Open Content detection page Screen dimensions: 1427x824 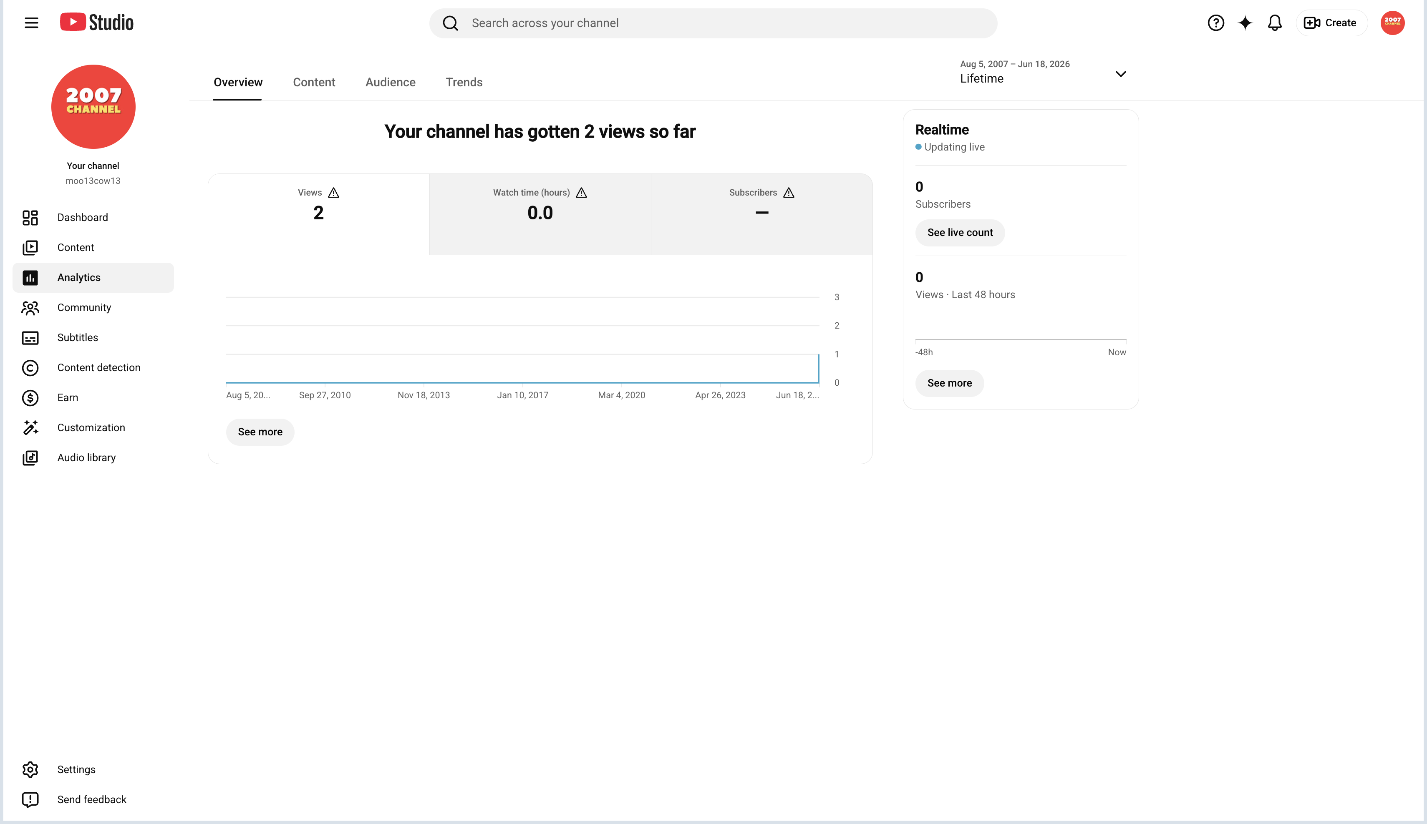pyautogui.click(x=93, y=367)
